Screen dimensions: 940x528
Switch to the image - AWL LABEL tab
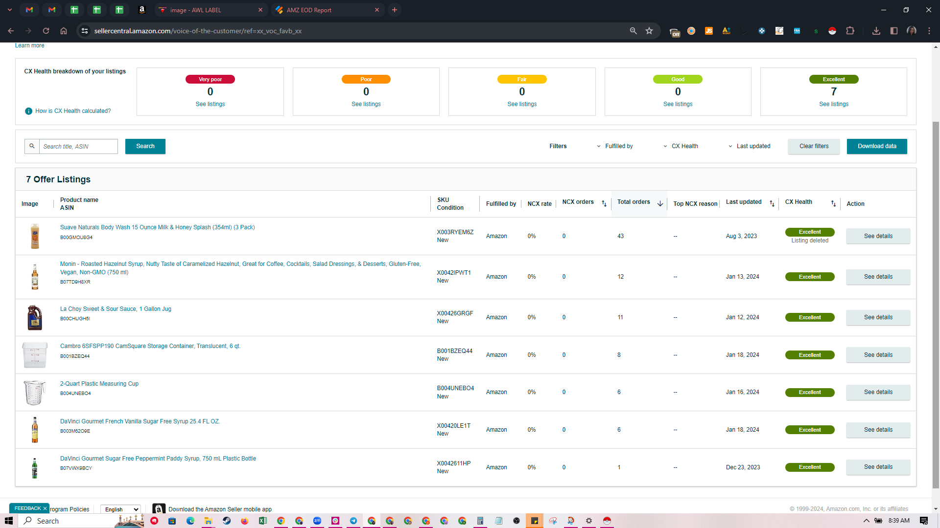(210, 10)
